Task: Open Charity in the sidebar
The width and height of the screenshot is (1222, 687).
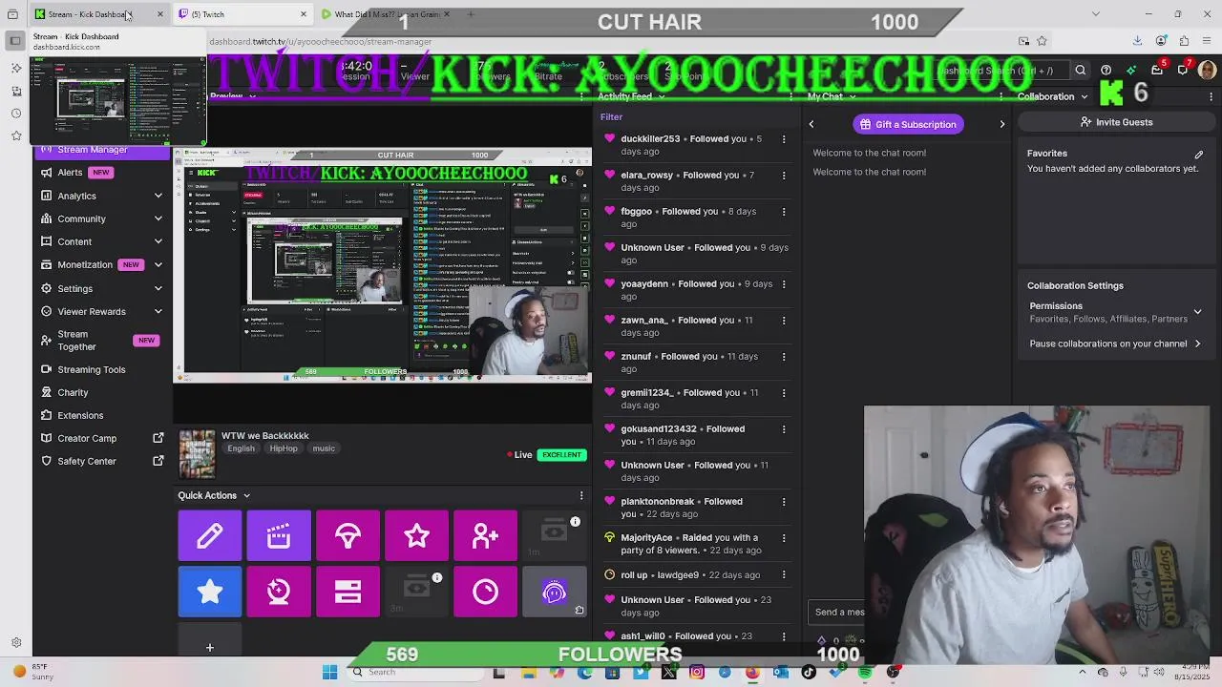Action: pyautogui.click(x=73, y=392)
